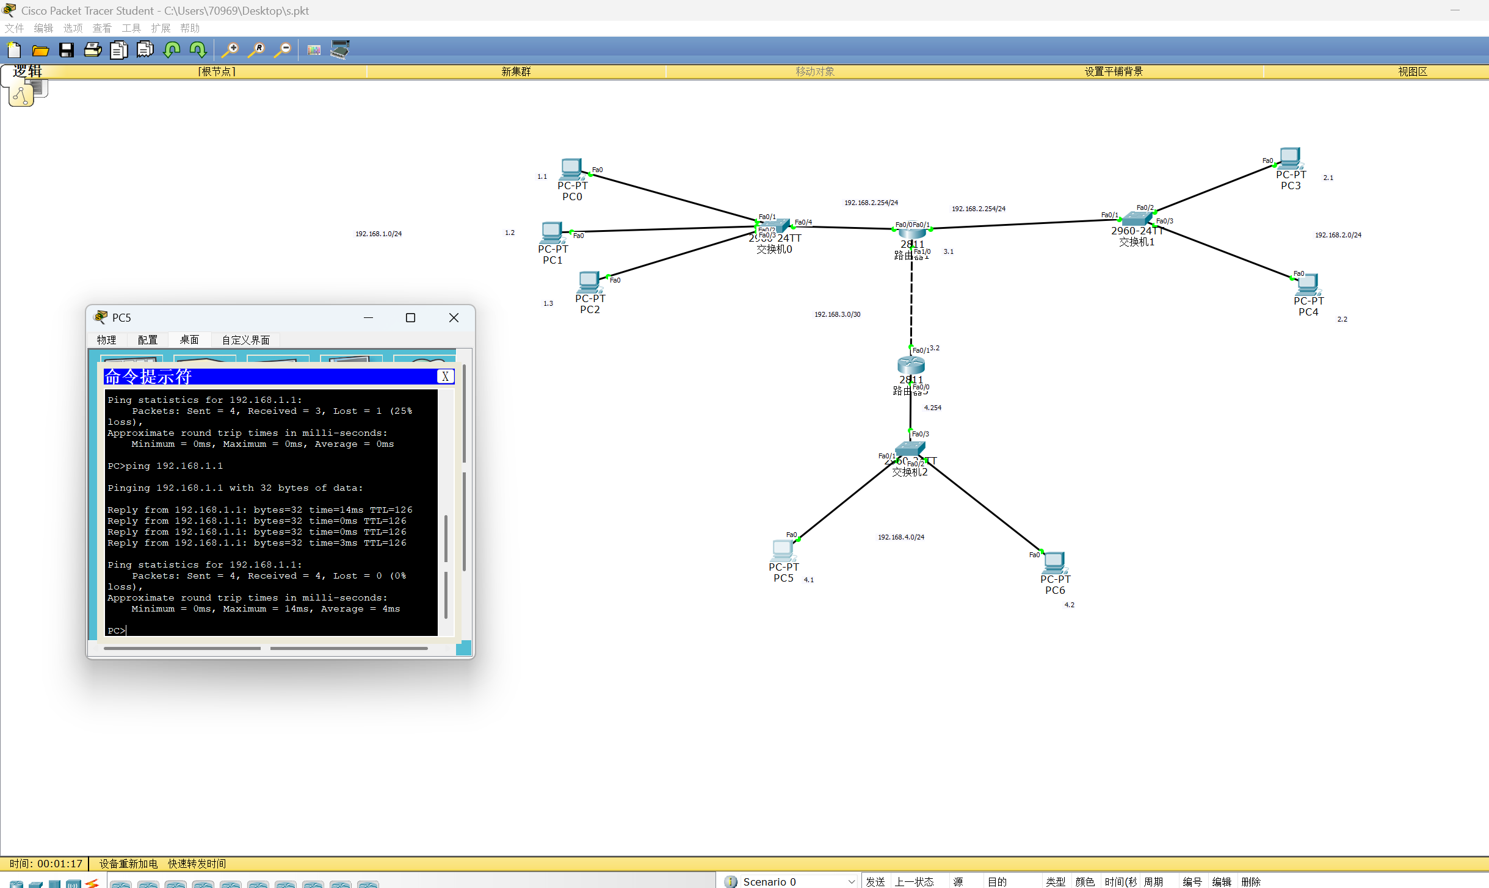Open the 文件 menu
The width and height of the screenshot is (1489, 888).
point(14,28)
